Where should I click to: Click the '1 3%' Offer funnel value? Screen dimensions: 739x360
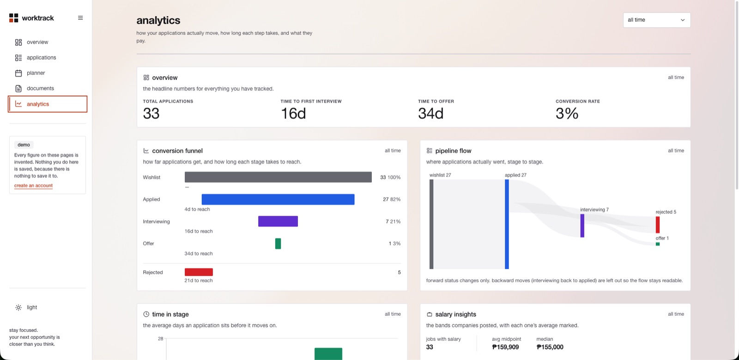394,244
